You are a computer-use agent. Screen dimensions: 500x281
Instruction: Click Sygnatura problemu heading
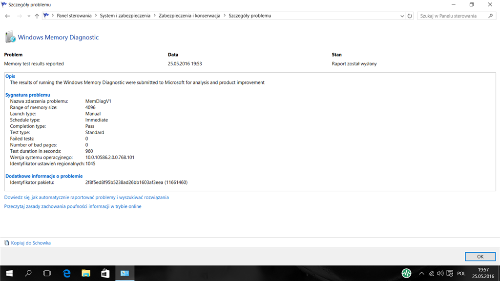(x=28, y=95)
